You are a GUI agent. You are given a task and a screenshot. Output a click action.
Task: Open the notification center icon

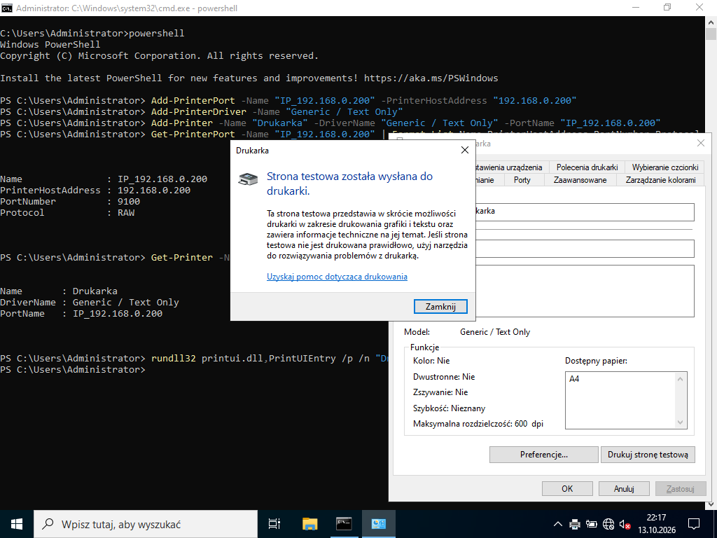click(694, 524)
